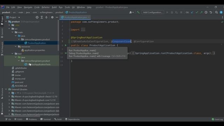Open the Event Log
This screenshot has width=224, height=126.
(x=217, y=119)
